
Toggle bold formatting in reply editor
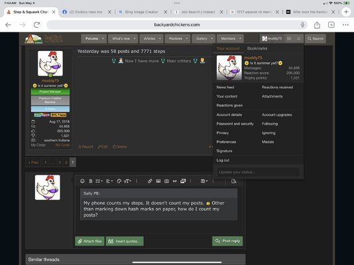tap(91, 181)
